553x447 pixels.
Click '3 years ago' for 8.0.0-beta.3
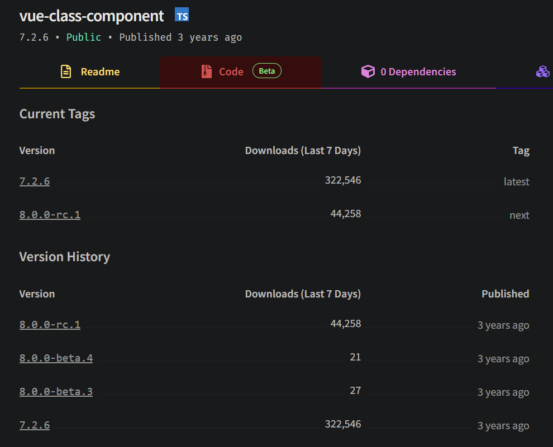pos(503,392)
